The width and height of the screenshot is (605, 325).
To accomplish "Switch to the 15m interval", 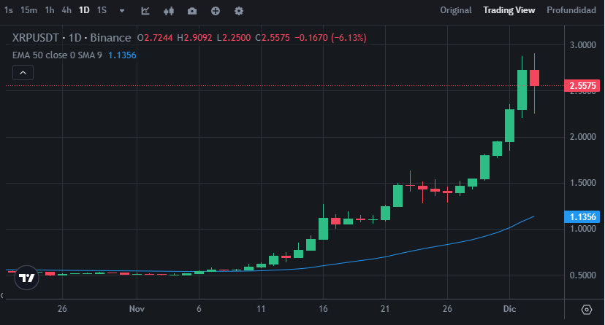I will pyautogui.click(x=29, y=10).
